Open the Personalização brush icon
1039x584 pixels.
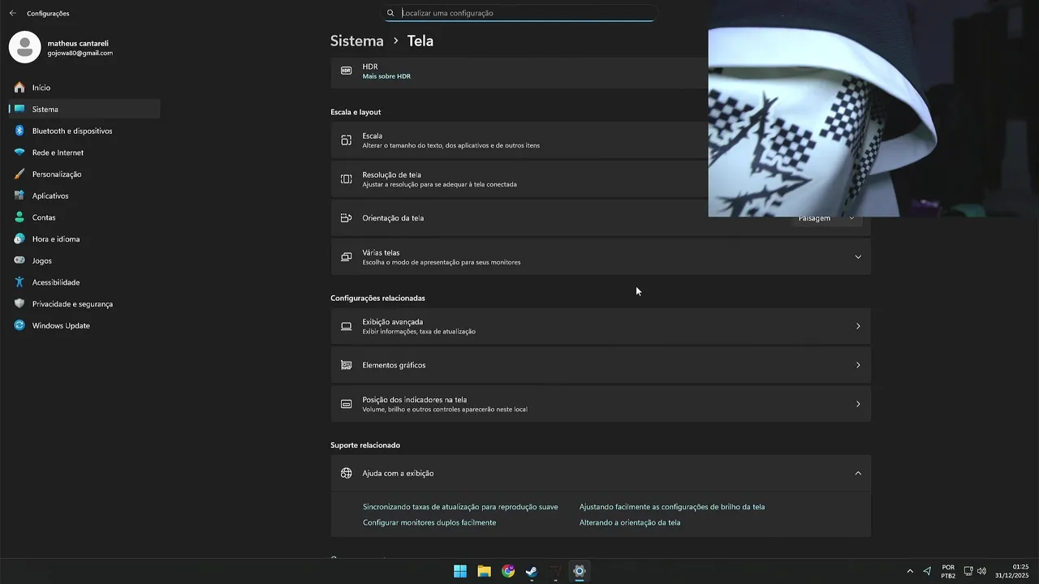coord(19,174)
